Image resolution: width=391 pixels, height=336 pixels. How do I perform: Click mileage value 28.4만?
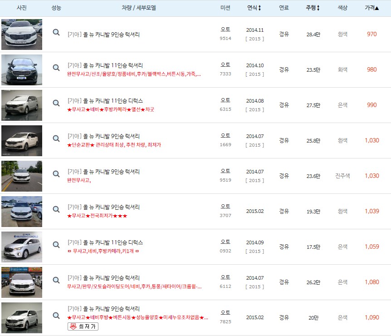point(313,35)
